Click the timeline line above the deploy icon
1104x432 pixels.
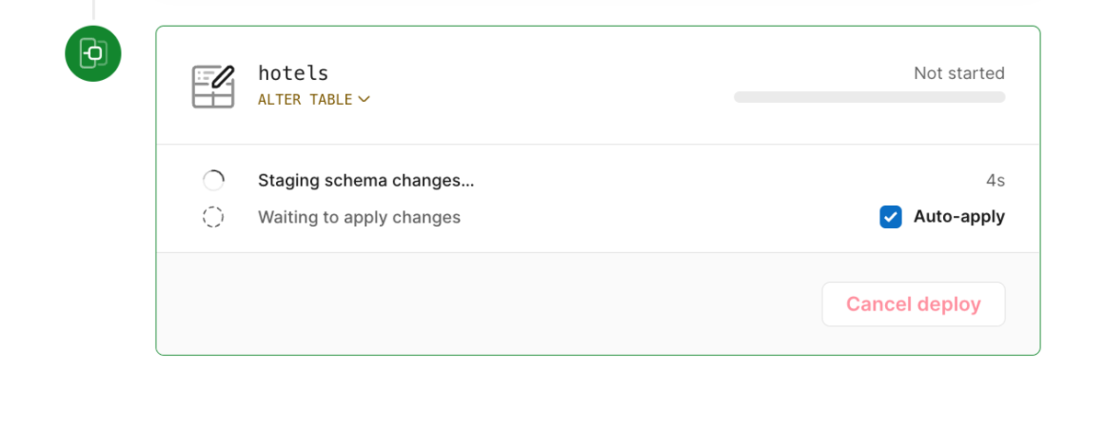(x=93, y=9)
